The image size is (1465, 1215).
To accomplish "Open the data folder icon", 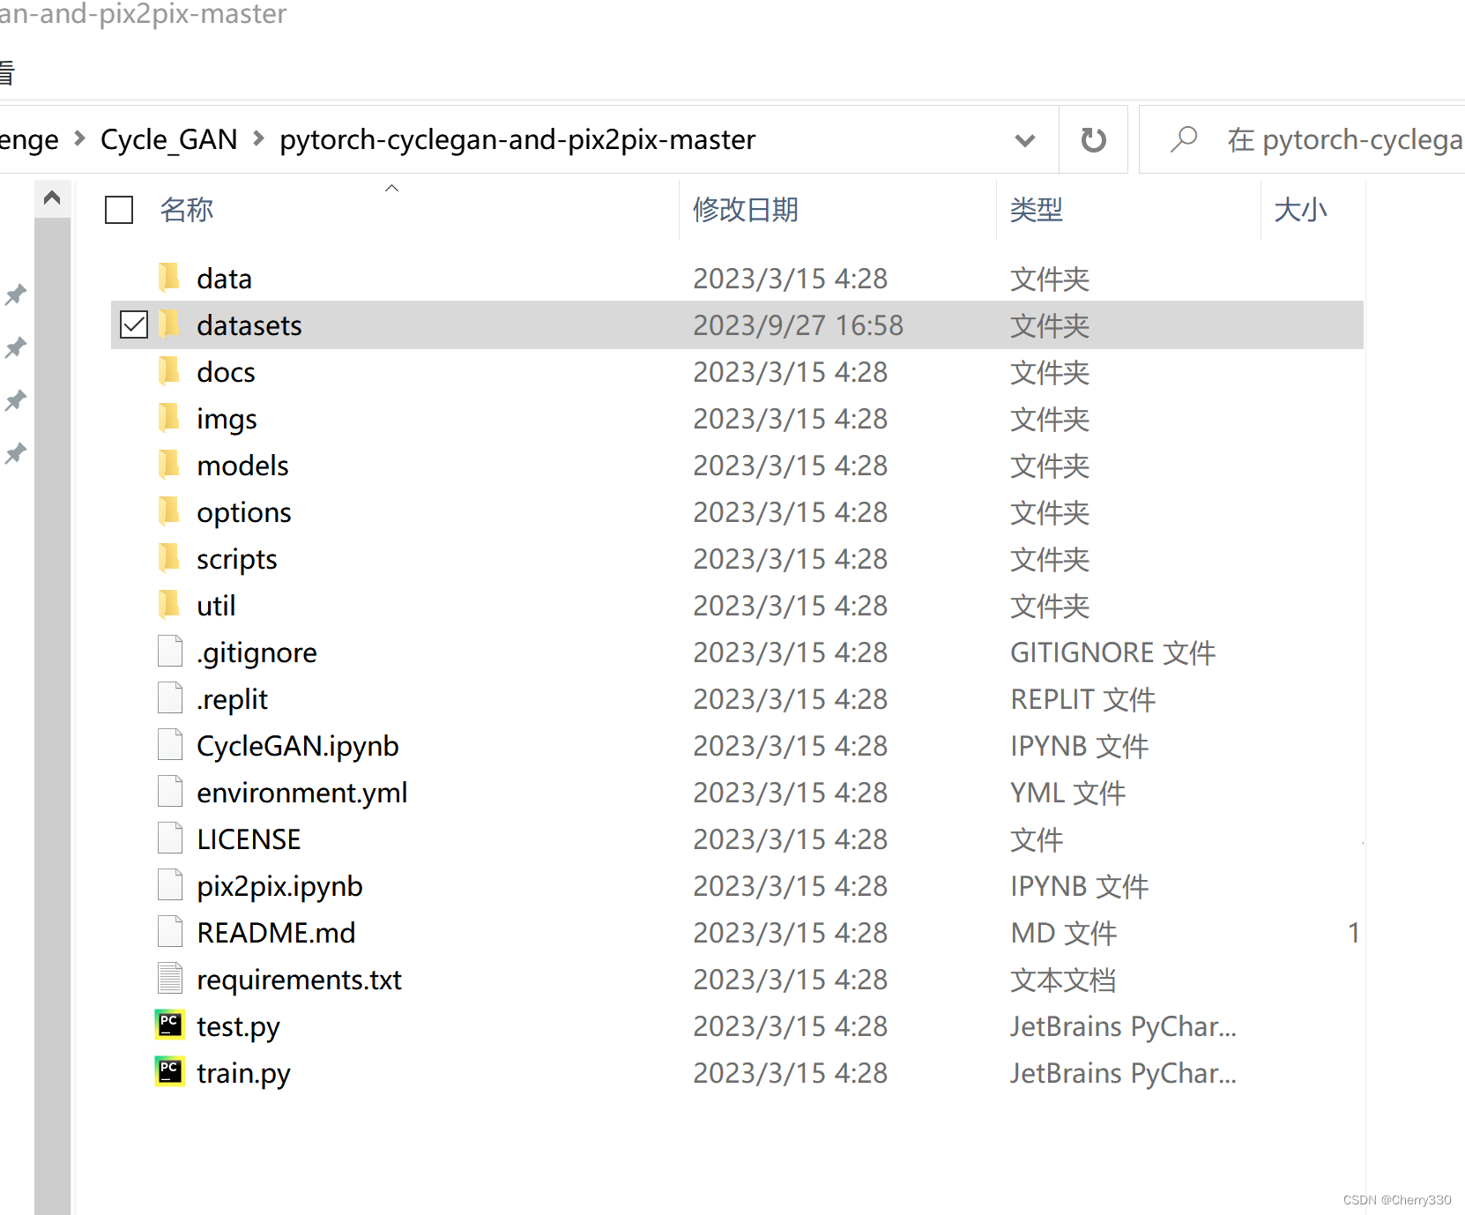I will click(169, 278).
